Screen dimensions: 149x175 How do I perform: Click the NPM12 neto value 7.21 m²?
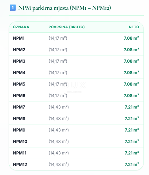[132, 165]
